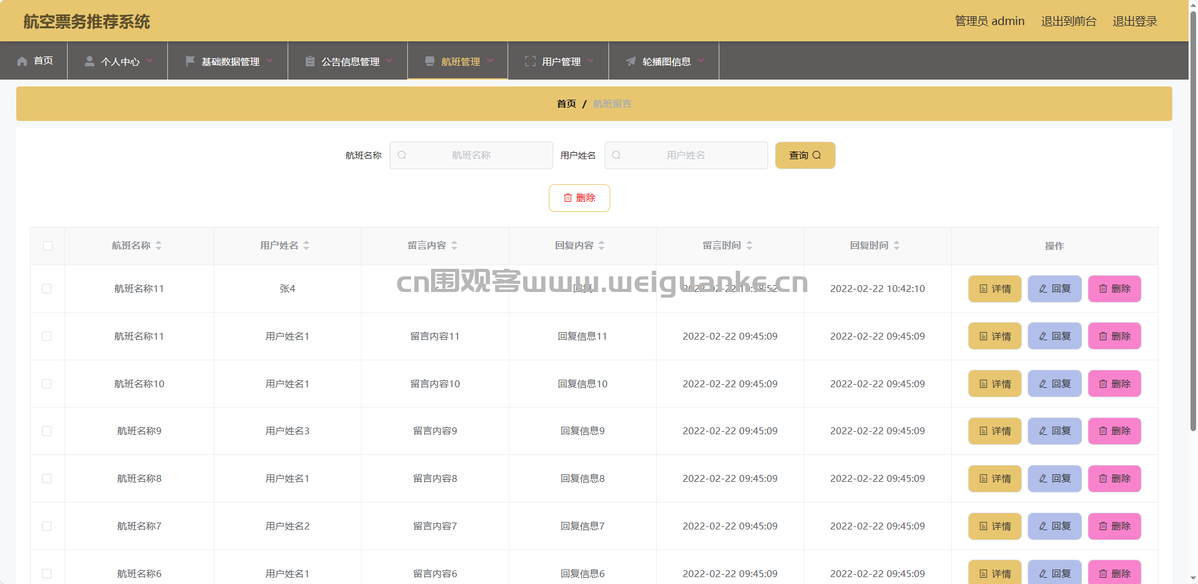Click 退出登录 to log out
1198x584 pixels.
(1134, 21)
